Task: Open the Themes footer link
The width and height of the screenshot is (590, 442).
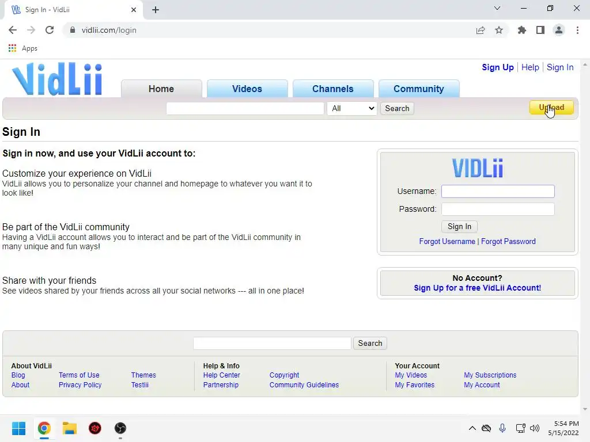Action: [143, 375]
